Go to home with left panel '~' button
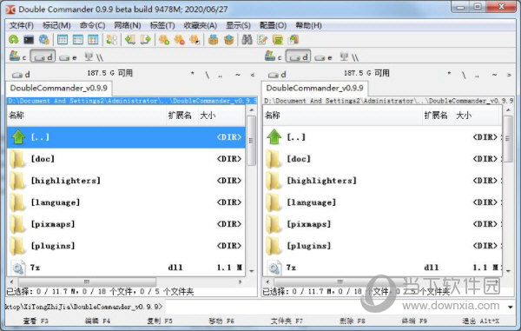521x331 pixels. pos(238,75)
